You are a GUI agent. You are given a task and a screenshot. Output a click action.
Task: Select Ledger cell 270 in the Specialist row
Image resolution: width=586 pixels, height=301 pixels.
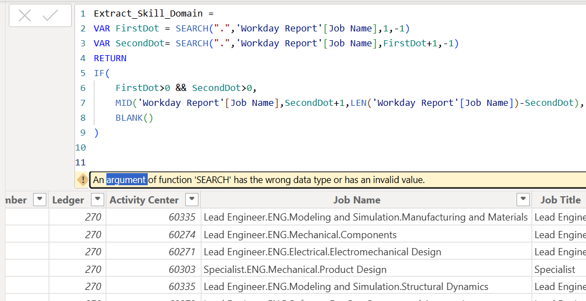click(77, 269)
